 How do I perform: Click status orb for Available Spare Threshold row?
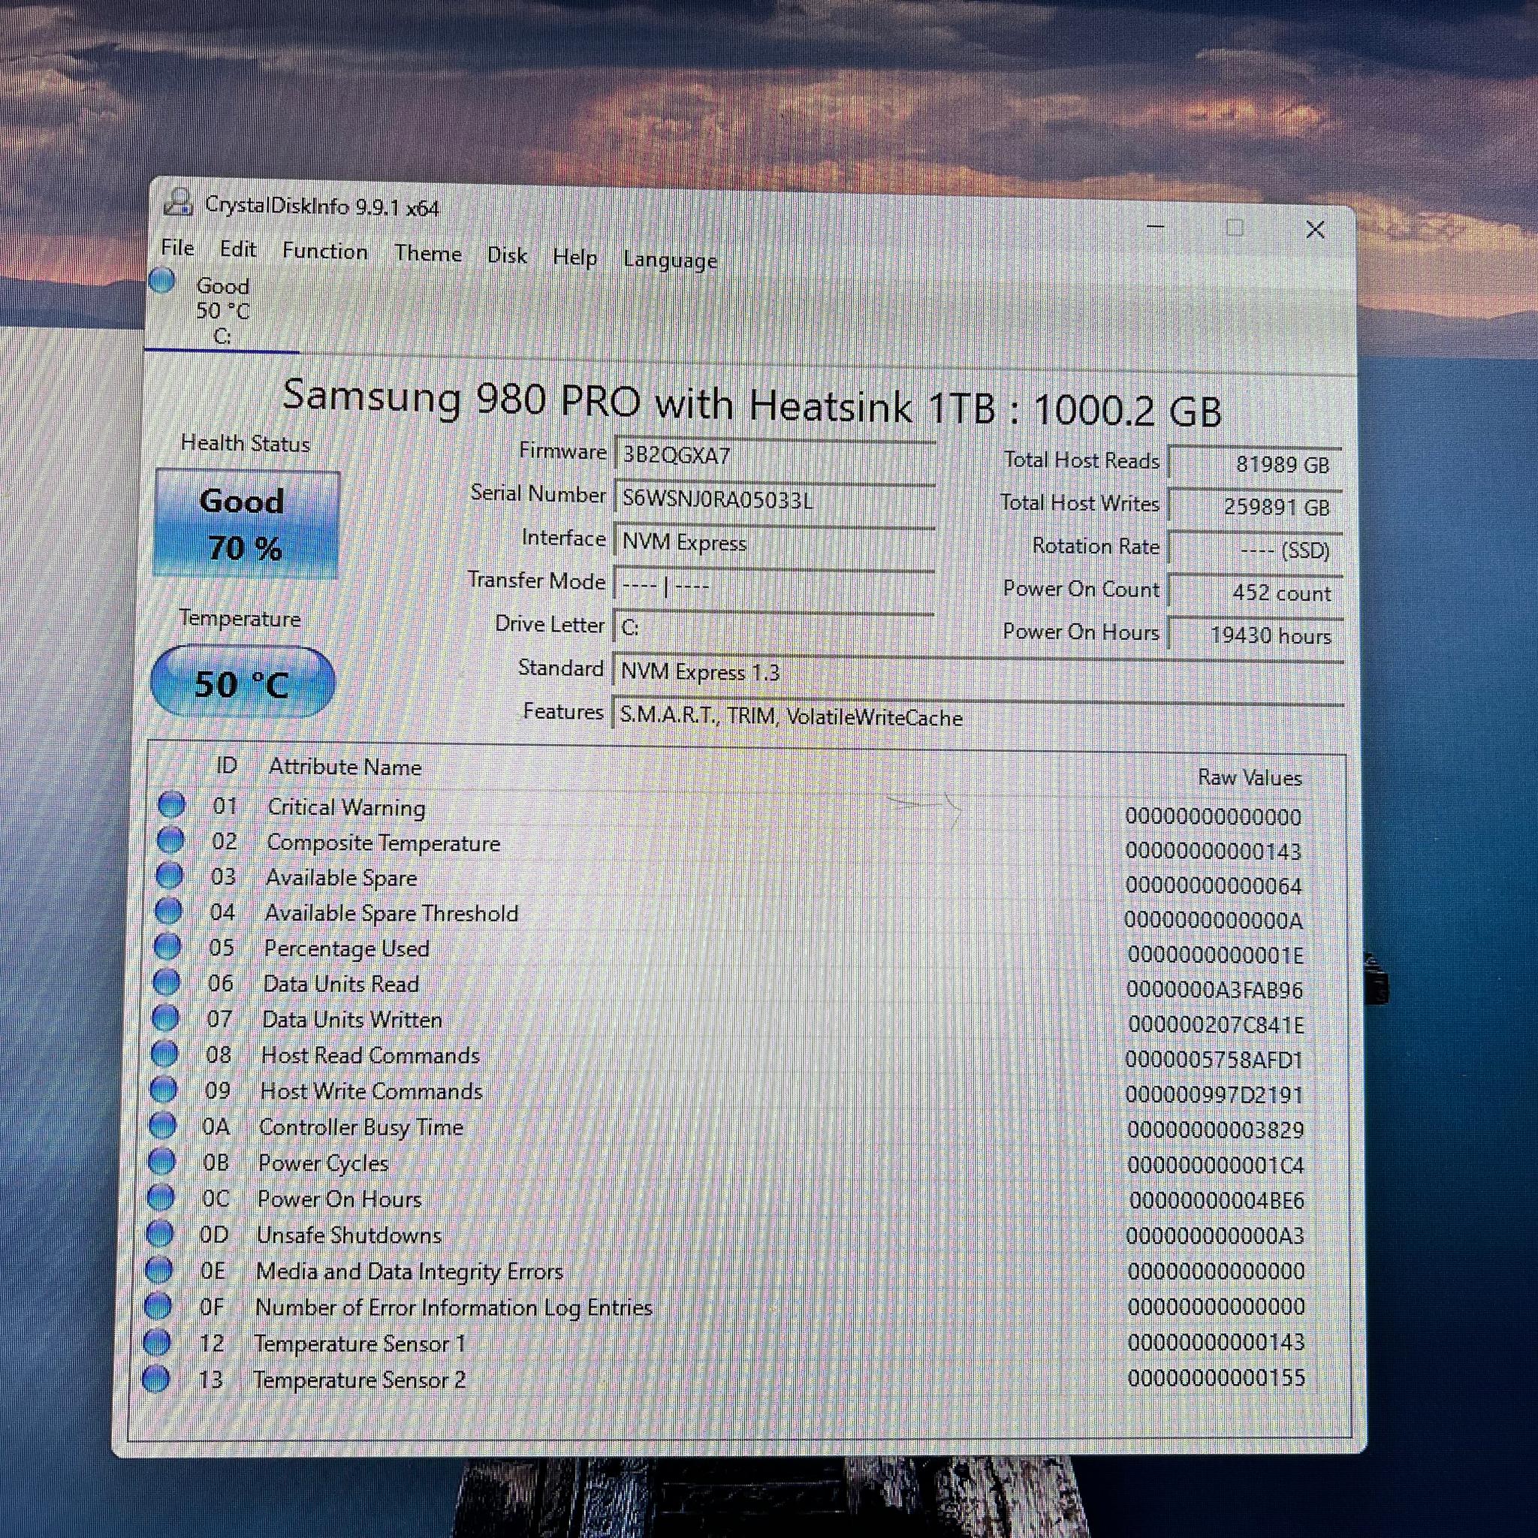168,911
